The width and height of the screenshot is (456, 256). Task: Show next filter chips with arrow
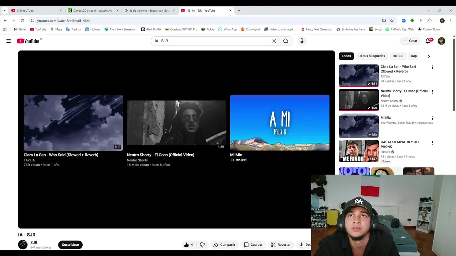429,56
